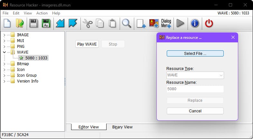
Task: Click the Play WAVE button
Action: [x=87, y=44]
